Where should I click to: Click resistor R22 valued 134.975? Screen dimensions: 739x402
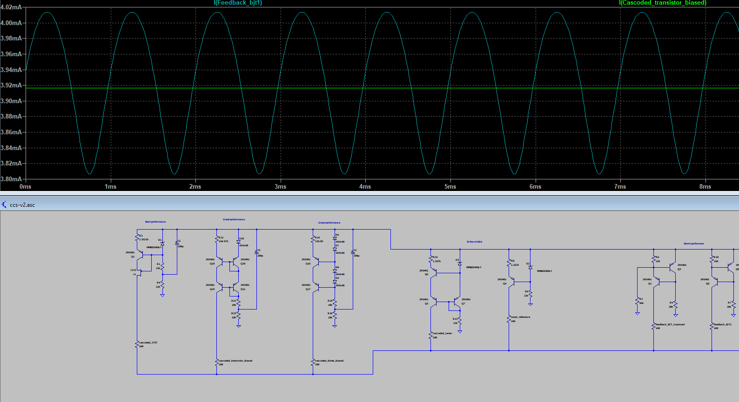(x=216, y=240)
